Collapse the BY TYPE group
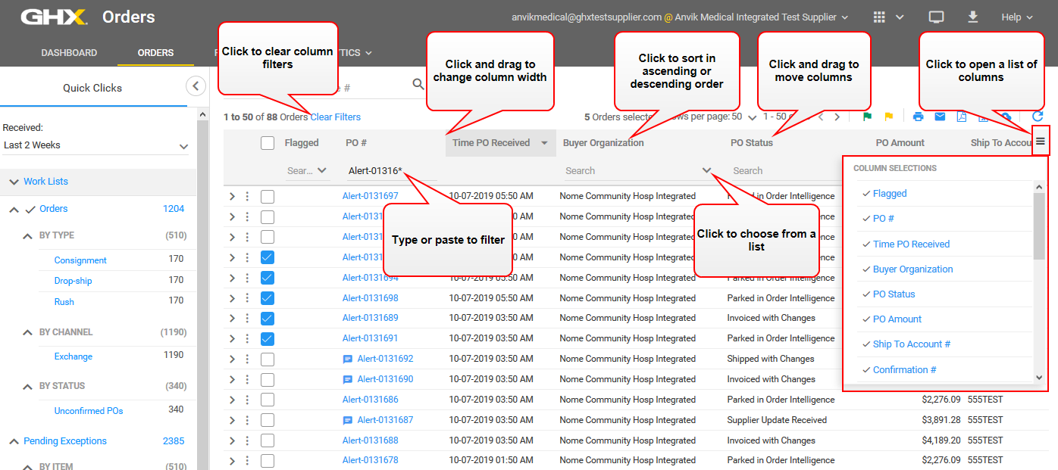 [27, 235]
